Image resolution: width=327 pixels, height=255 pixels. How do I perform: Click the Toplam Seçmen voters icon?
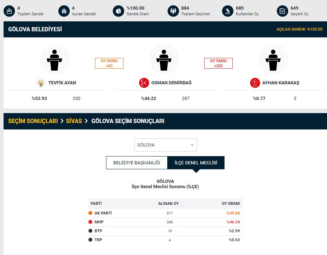173,11
